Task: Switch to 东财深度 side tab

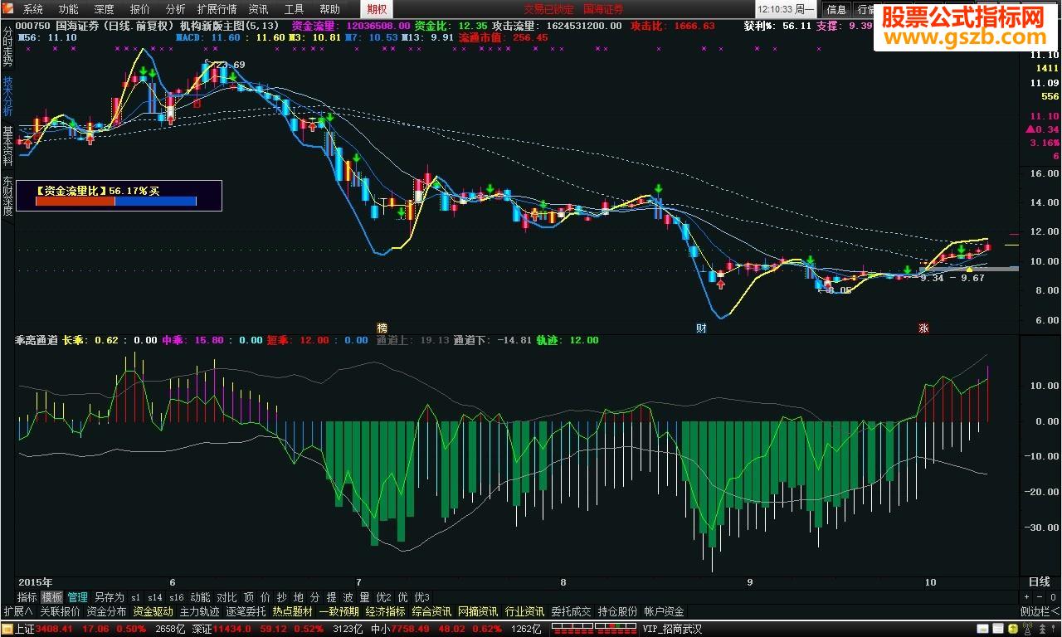Action: pyautogui.click(x=7, y=196)
